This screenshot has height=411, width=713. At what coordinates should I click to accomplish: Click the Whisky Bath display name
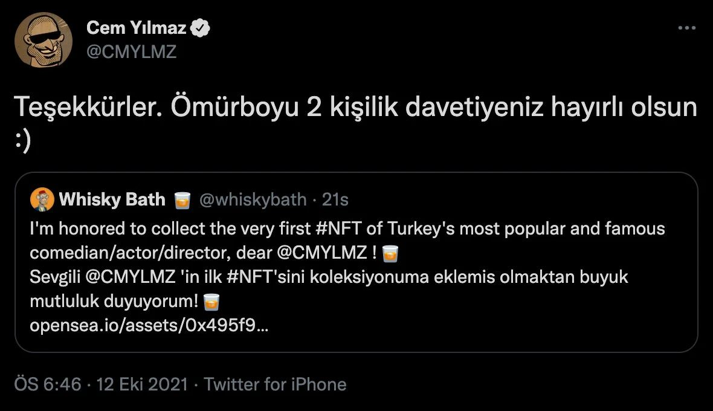(x=112, y=199)
